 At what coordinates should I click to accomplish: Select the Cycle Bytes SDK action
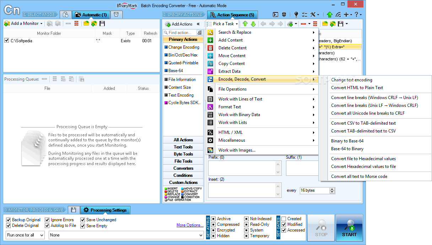coord(182,103)
